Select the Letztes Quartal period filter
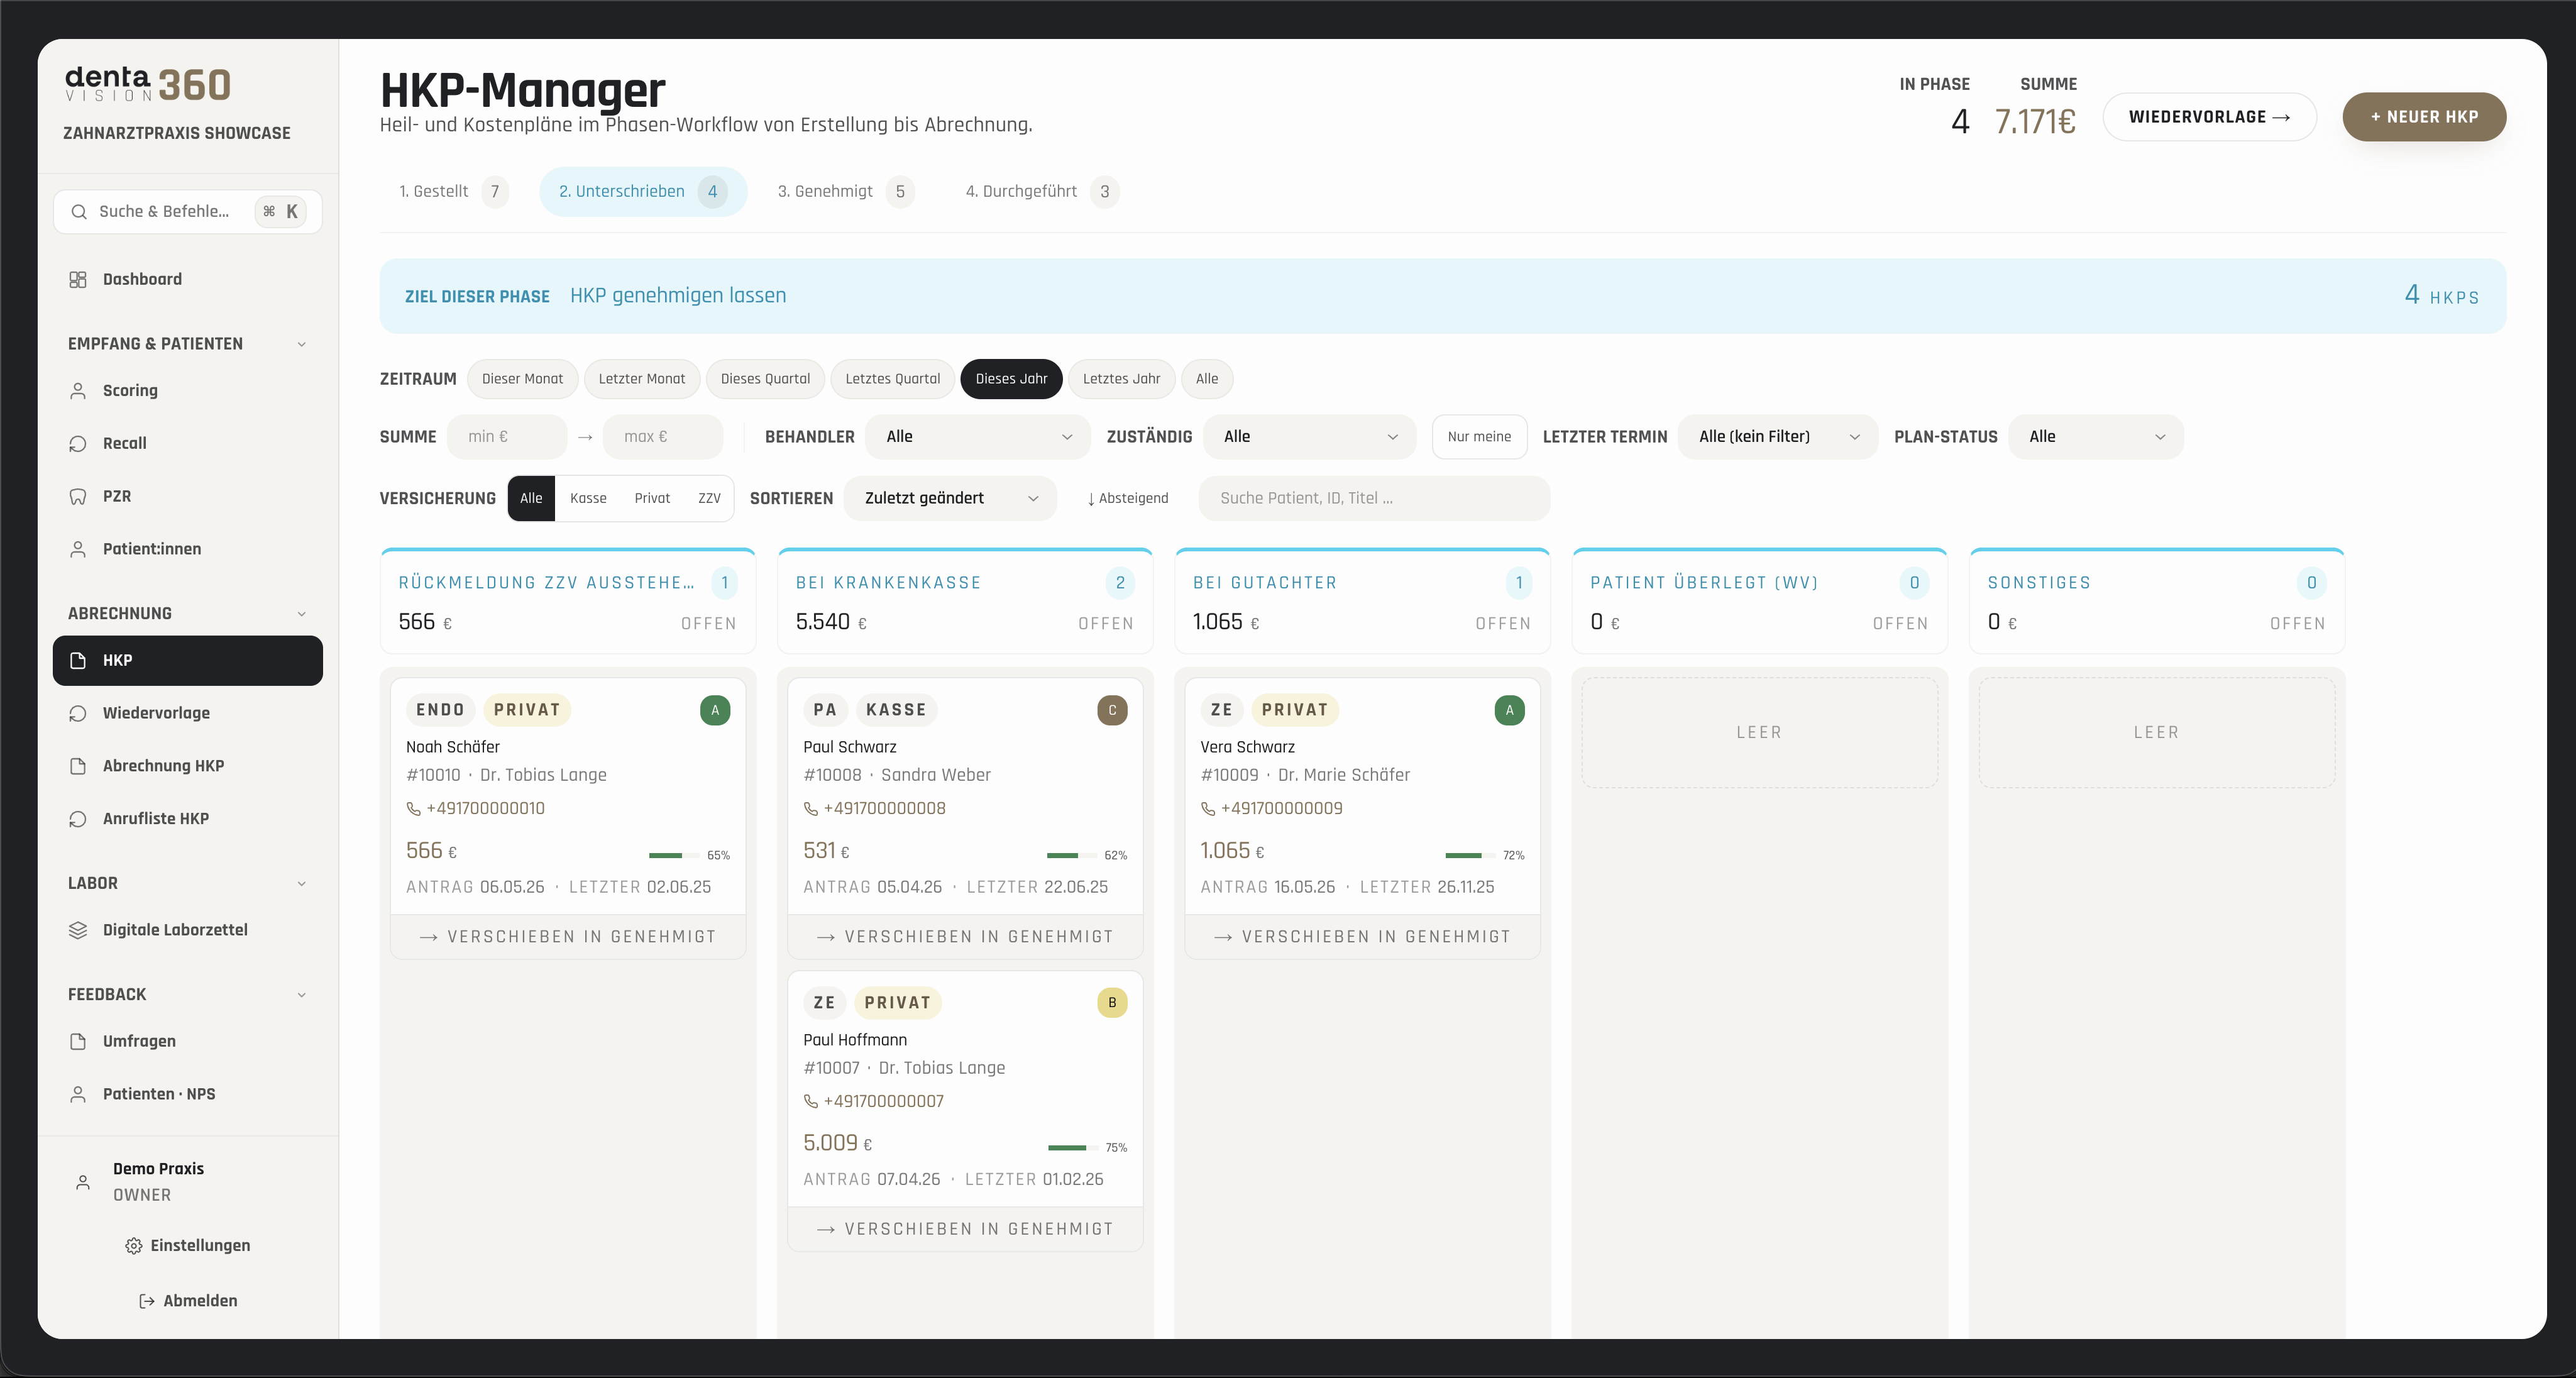 [892, 379]
